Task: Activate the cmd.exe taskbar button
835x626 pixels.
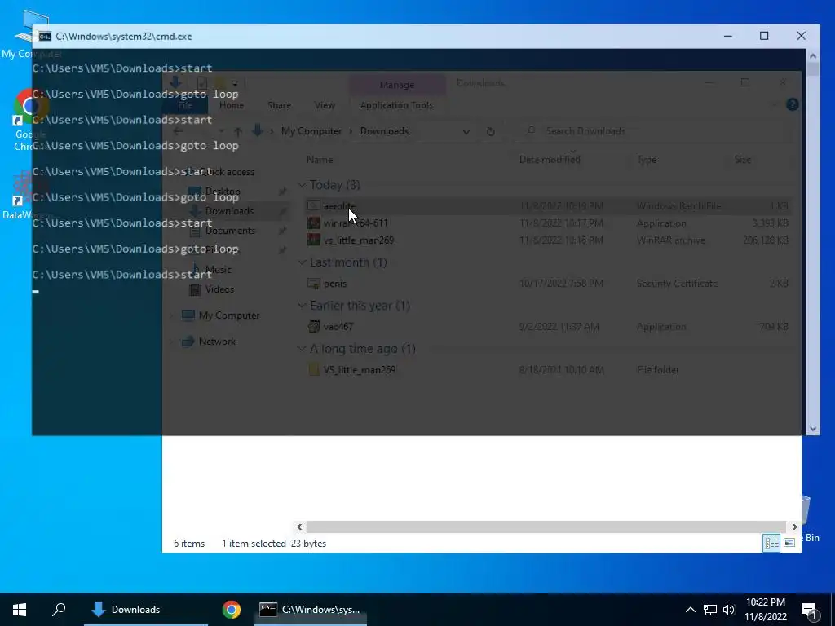Action: (x=311, y=610)
